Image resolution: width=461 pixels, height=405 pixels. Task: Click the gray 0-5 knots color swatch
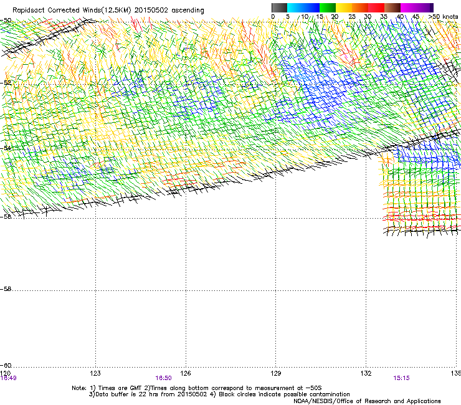(x=280, y=7)
